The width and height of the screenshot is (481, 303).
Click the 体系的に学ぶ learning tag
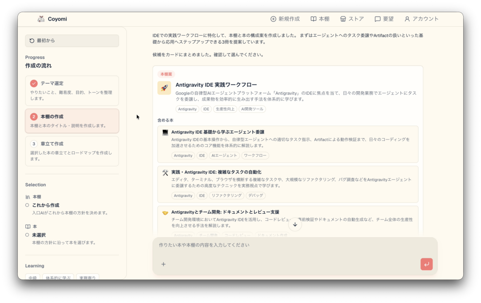[x=58, y=278]
